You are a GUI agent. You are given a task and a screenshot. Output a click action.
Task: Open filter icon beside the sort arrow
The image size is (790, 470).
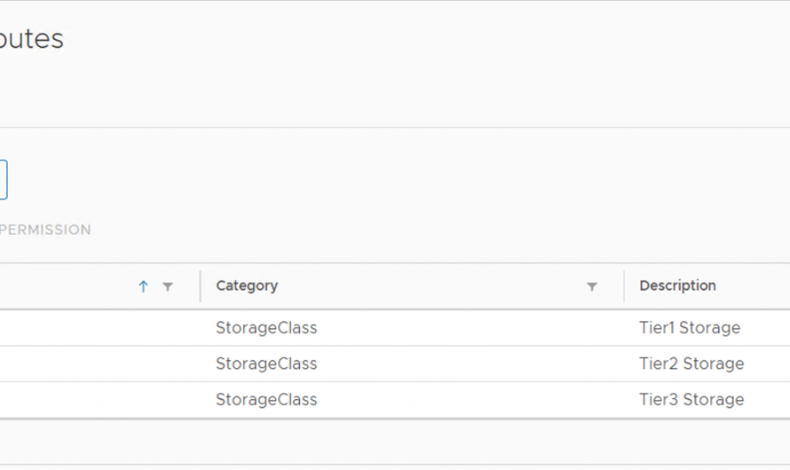click(x=168, y=286)
